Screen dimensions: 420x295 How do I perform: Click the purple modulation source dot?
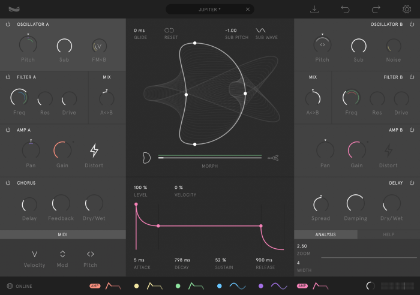click(x=261, y=286)
